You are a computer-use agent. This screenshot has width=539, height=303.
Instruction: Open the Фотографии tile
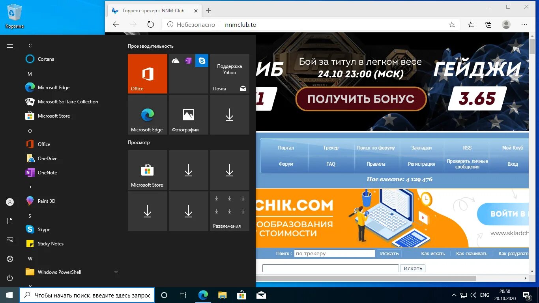click(x=189, y=115)
